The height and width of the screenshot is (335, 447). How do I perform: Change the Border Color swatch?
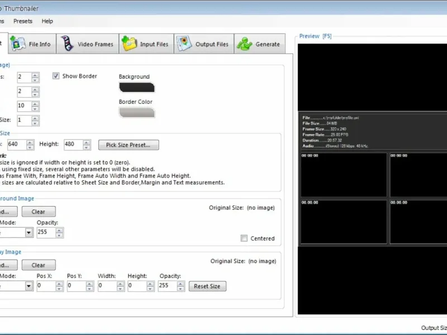point(137,113)
